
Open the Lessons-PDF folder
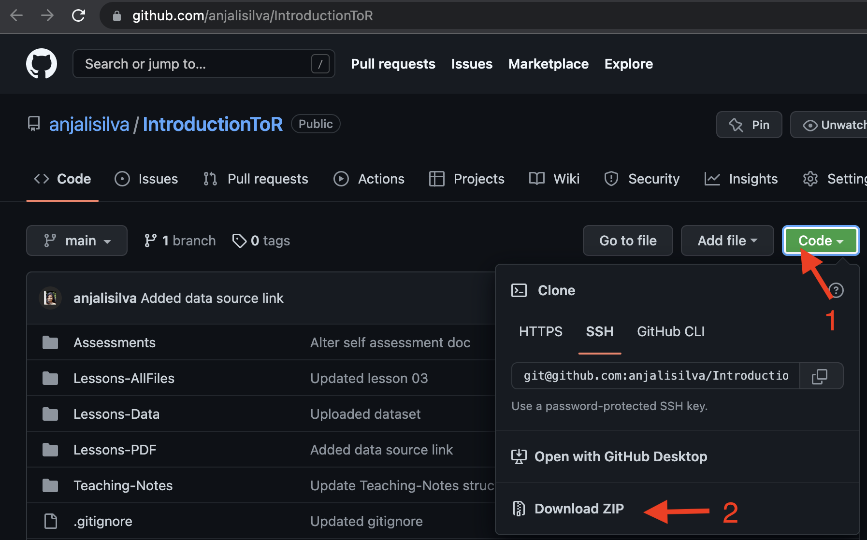point(115,450)
